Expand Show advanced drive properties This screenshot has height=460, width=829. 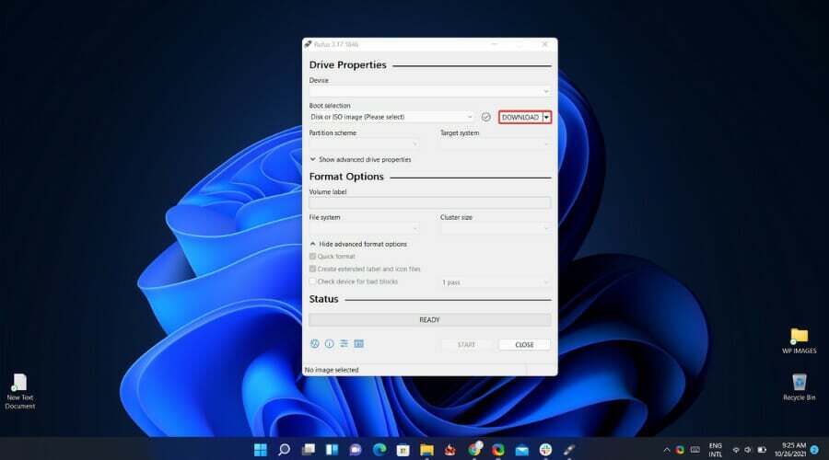point(360,159)
